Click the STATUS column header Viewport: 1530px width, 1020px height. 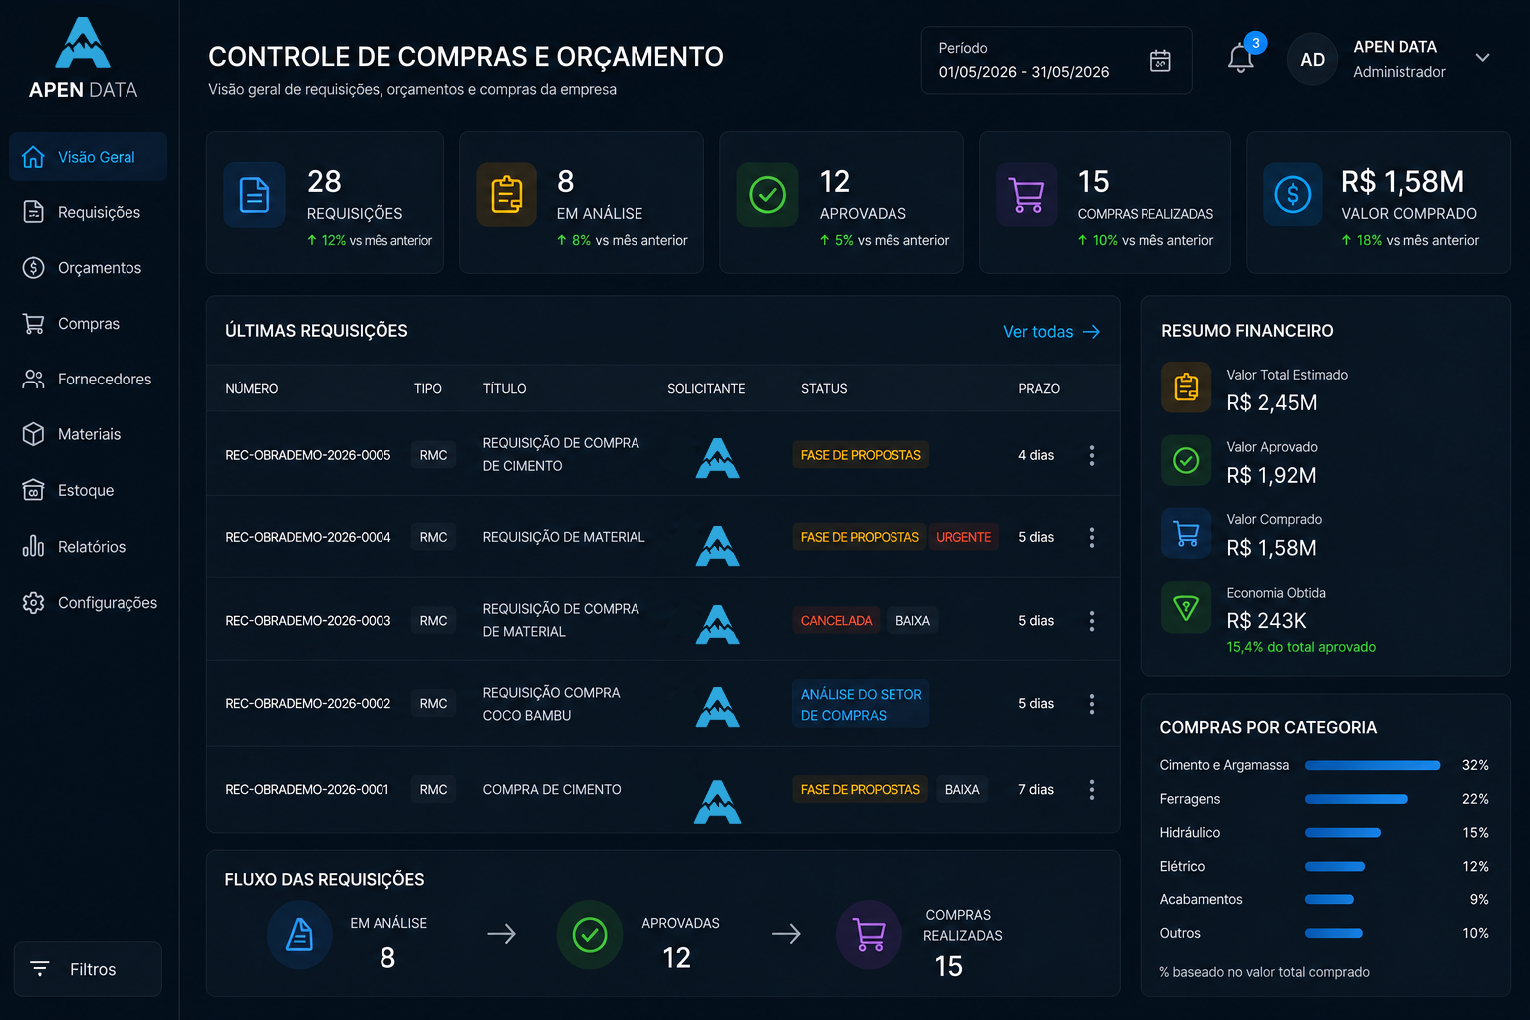pyautogui.click(x=824, y=389)
